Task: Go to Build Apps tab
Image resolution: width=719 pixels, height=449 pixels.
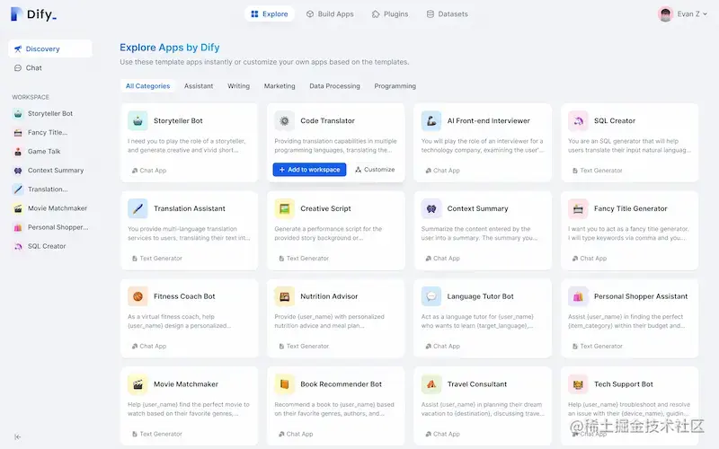Action: pos(330,14)
